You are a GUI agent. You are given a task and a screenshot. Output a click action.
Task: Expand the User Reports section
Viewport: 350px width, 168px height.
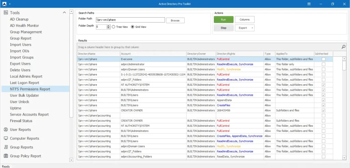(x=20, y=129)
